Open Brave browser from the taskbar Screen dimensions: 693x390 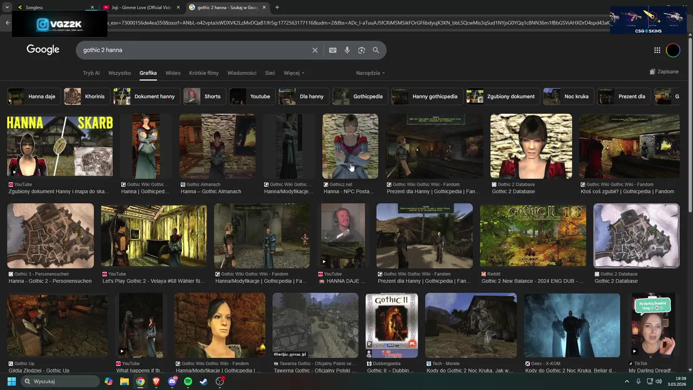tap(156, 381)
